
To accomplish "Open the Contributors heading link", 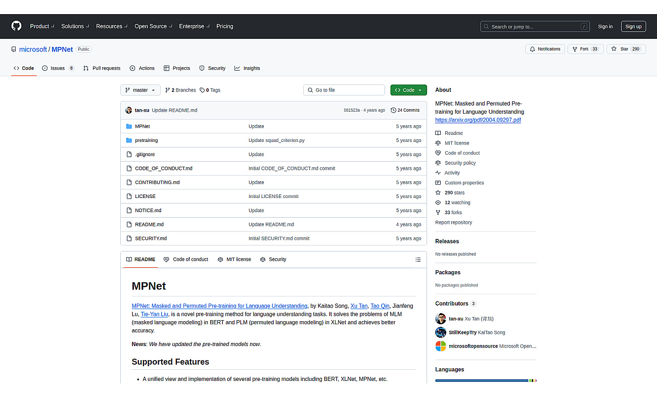I will tap(455, 304).
